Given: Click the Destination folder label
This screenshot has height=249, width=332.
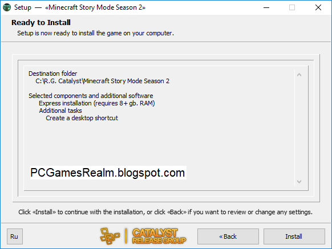Looking at the screenshot, I should click(x=52, y=74).
